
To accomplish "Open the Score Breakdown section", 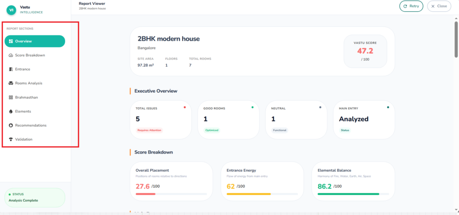I will [x=30, y=55].
